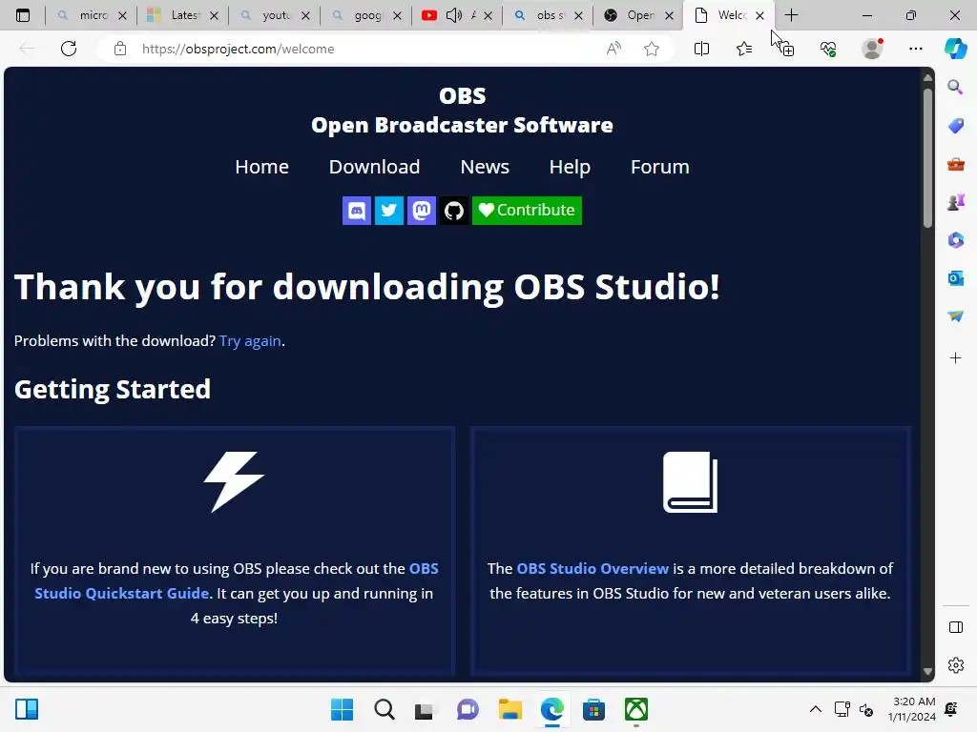977x732 pixels.
Task: Open the OBS Twitter icon link
Action: pos(389,211)
